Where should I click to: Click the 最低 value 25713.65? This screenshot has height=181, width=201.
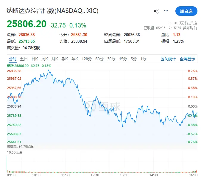27,41
